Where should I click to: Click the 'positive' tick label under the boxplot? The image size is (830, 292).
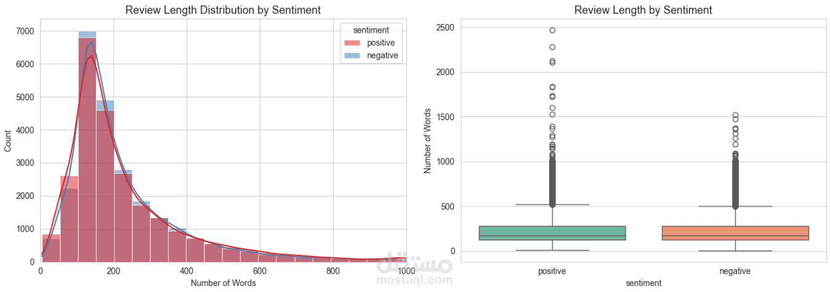(x=552, y=270)
